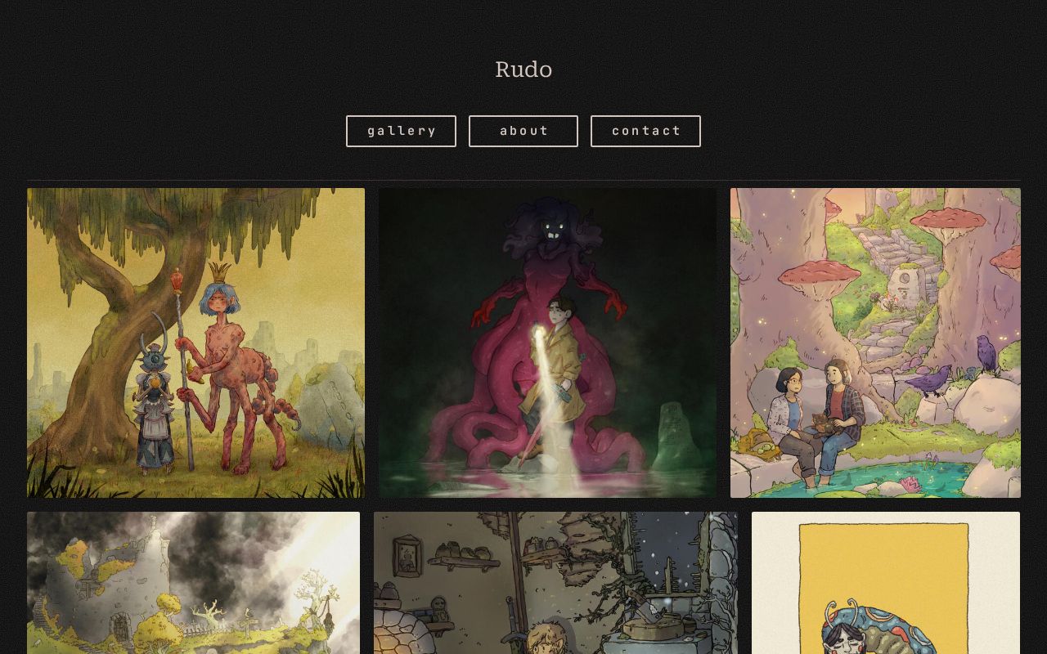1047x654 pixels.
Task: Click the Rudo site title
Action: tap(523, 69)
